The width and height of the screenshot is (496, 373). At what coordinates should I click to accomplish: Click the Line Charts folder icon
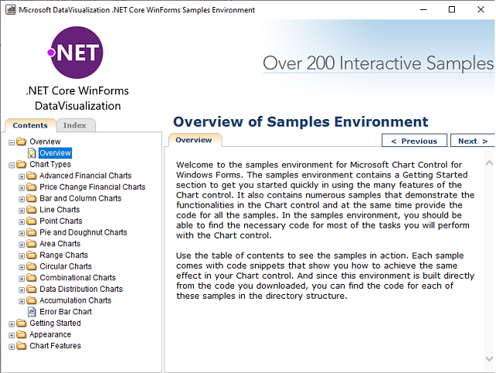click(x=31, y=210)
